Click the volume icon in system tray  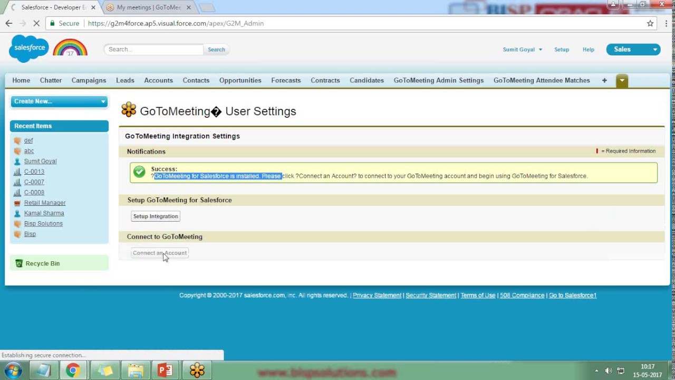pos(609,370)
